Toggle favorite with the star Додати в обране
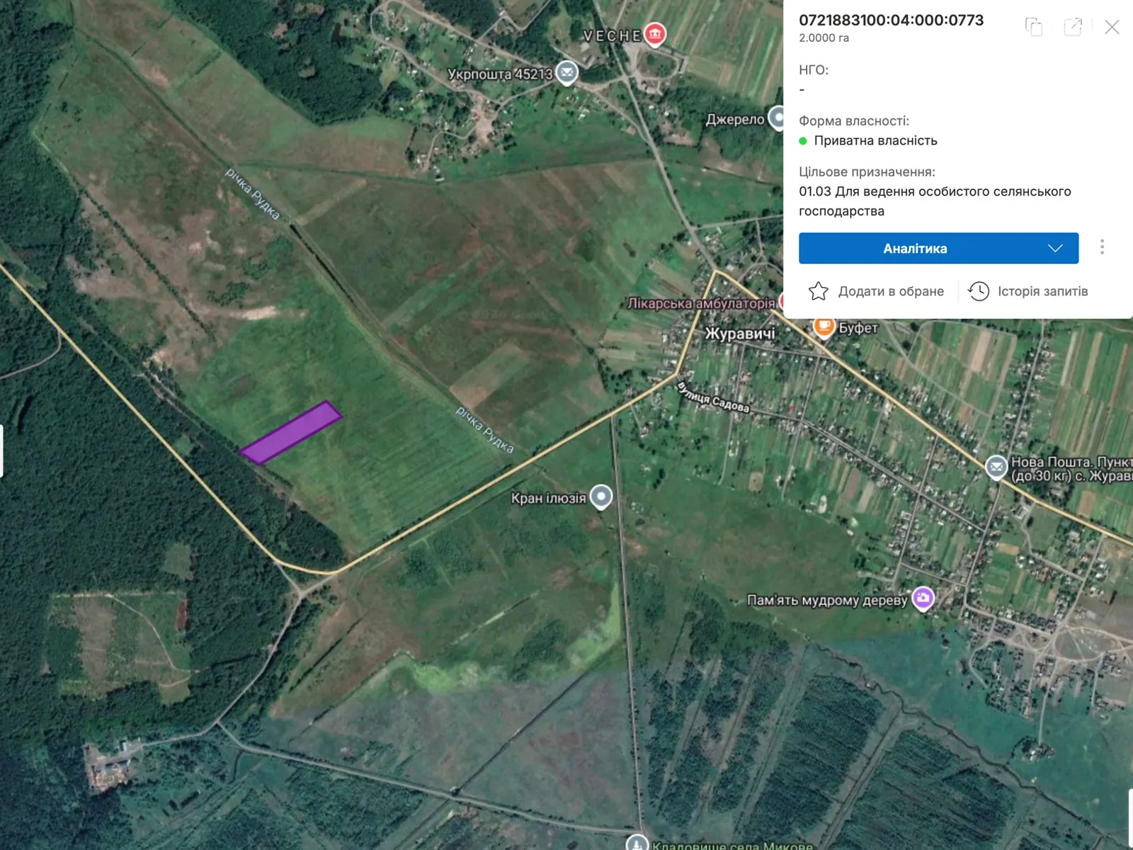The width and height of the screenshot is (1133, 850). (x=818, y=290)
